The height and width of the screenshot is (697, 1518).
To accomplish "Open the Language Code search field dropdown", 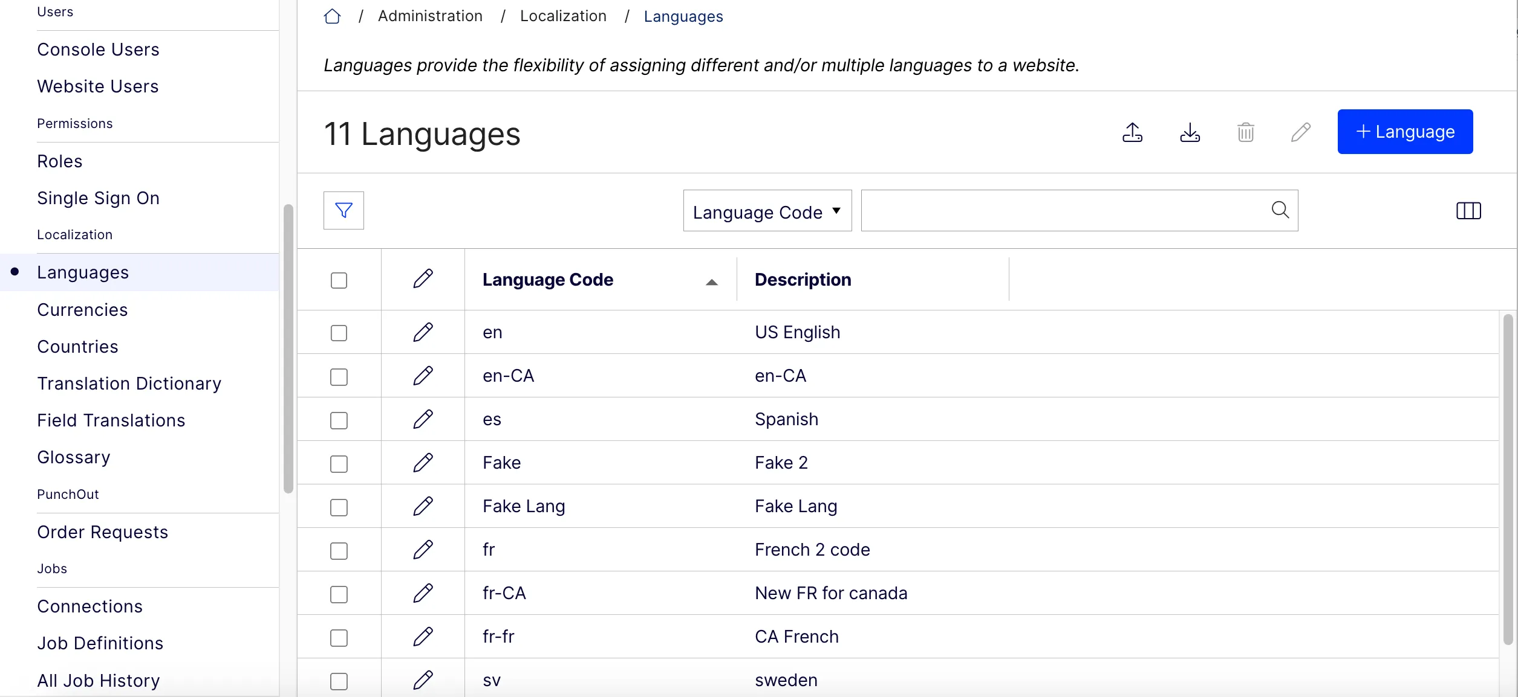I will pos(767,211).
